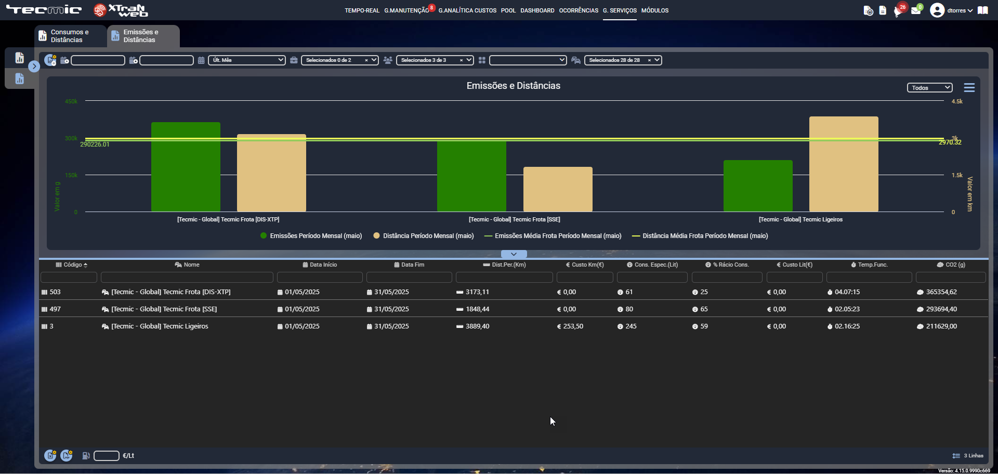Toggle Distância Média Frota legend series
Viewport: 998px width, 474px height.
700,236
